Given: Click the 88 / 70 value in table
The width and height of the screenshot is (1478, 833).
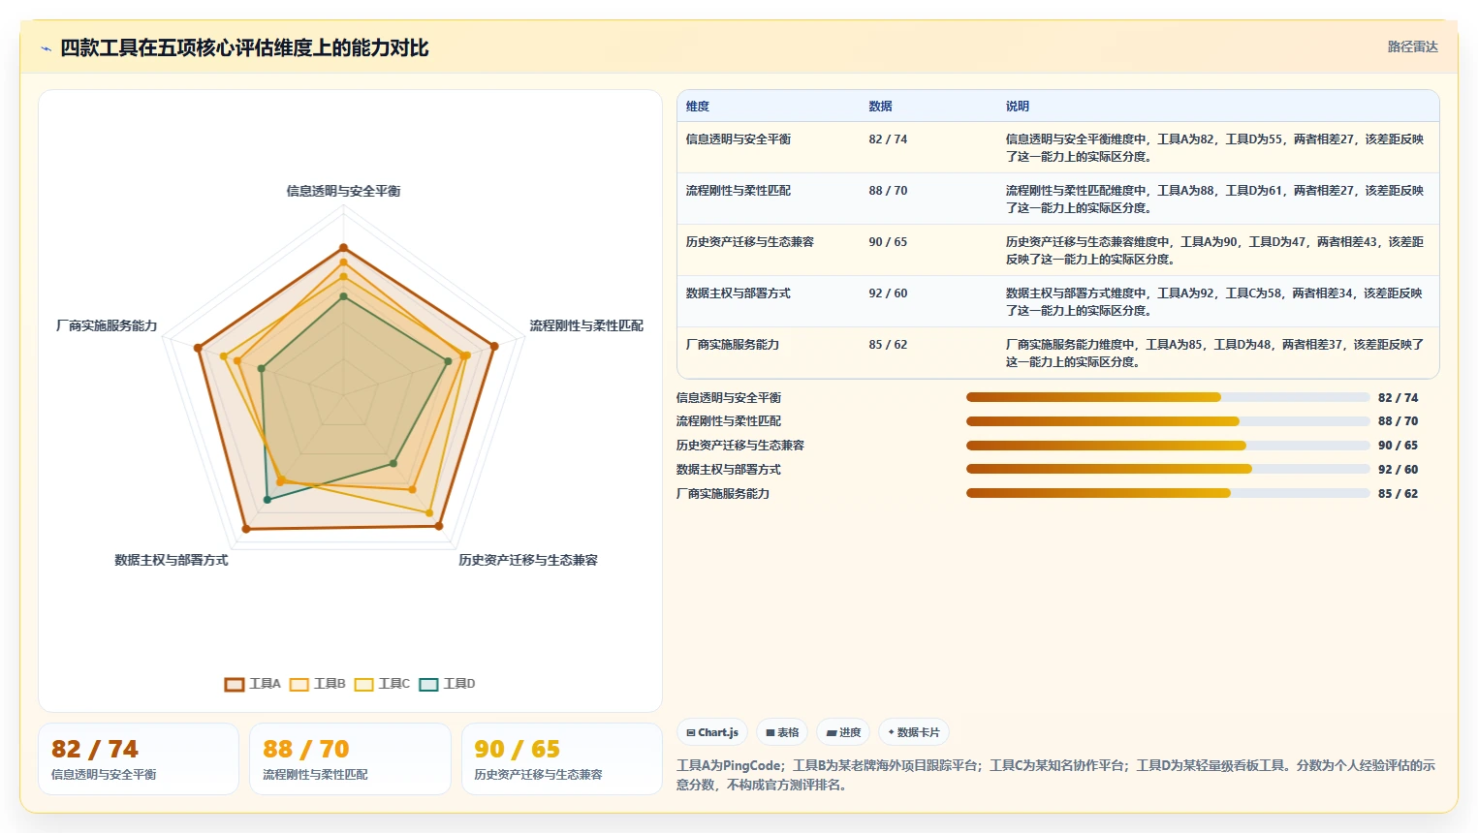Looking at the screenshot, I should (x=888, y=191).
